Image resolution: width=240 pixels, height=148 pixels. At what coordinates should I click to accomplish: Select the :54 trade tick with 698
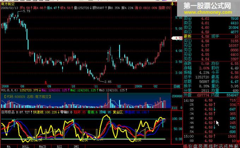tap(210, 132)
